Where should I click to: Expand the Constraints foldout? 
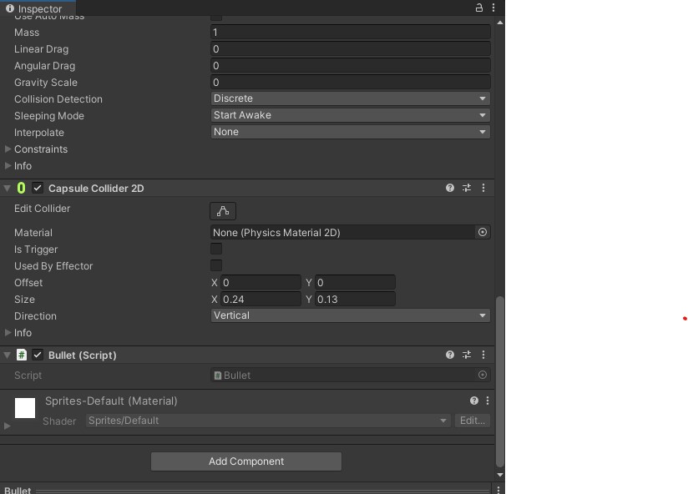tap(8, 149)
